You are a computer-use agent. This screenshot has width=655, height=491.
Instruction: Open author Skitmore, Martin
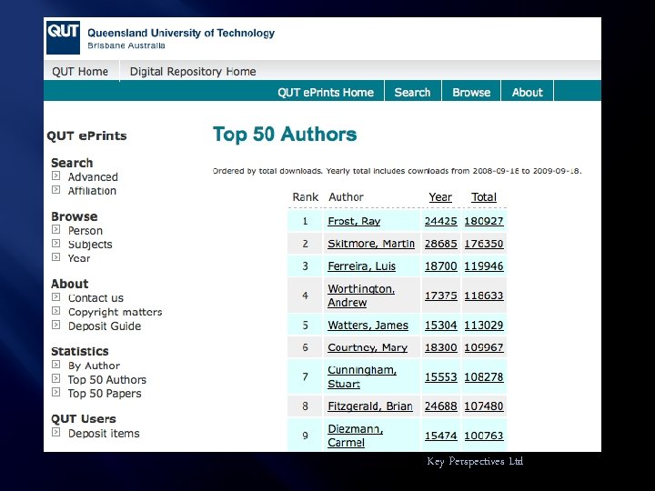pos(371,244)
